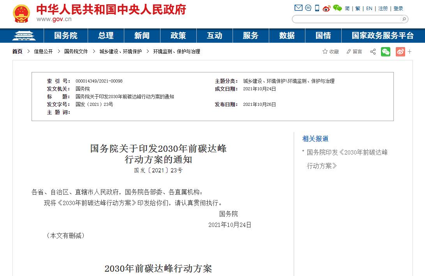Viewport: 425px width, 276px height.
Task: Click the Weibo icon in top header
Action: [x=326, y=9]
